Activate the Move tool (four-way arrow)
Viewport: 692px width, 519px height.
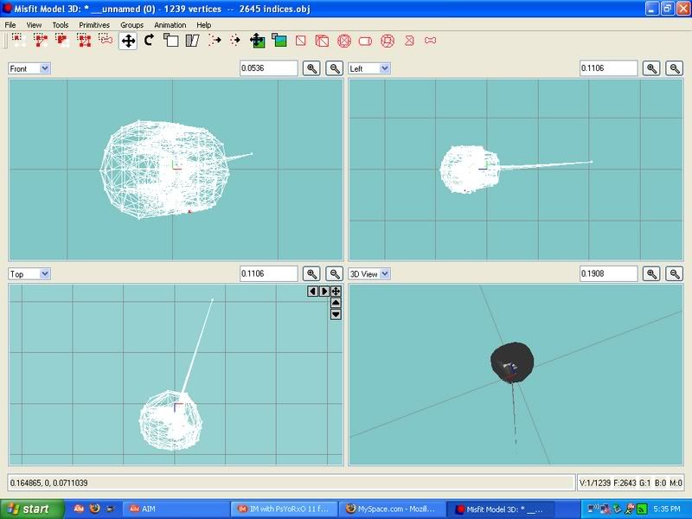[128, 41]
